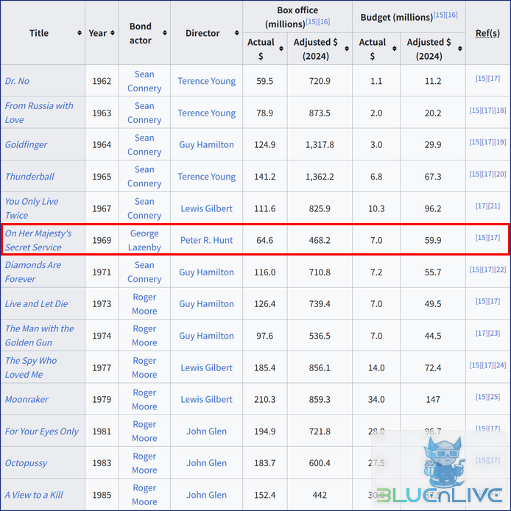Image resolution: width=511 pixels, height=511 pixels.
Task: Open On Her Majesty's Secret Service link
Action: click(38, 240)
